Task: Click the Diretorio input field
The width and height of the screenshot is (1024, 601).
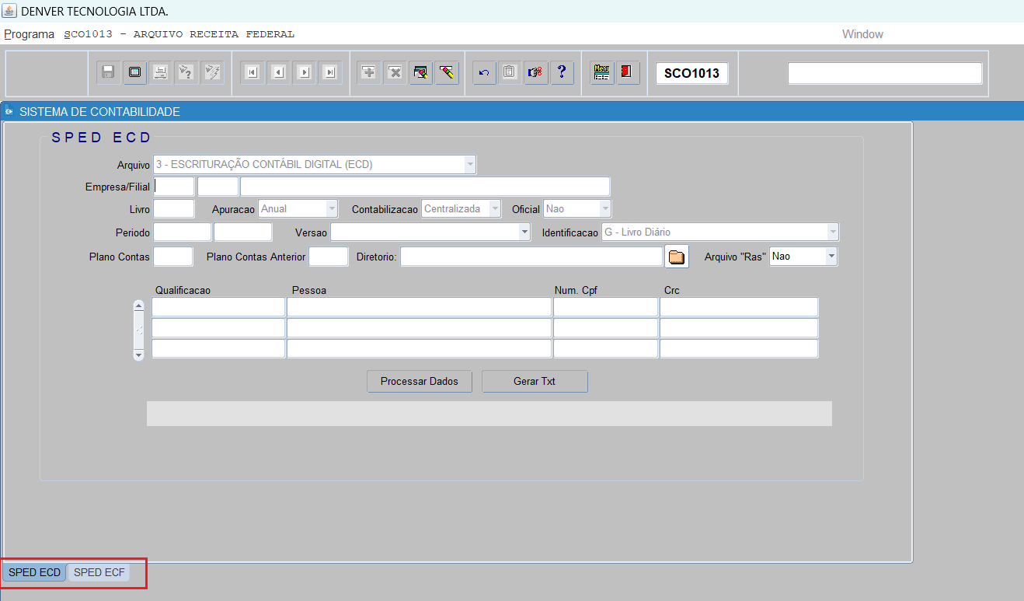Action: point(531,257)
